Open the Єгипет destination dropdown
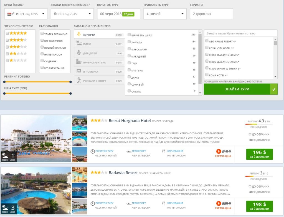 (26, 14)
